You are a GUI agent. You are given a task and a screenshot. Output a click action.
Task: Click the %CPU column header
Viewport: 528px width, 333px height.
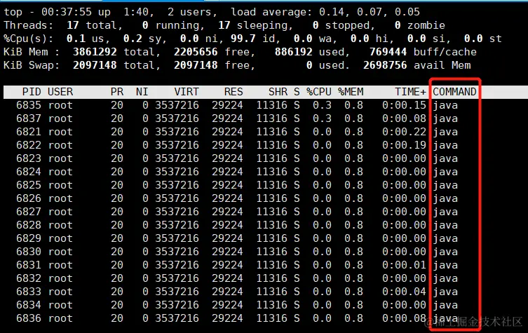coord(319,92)
